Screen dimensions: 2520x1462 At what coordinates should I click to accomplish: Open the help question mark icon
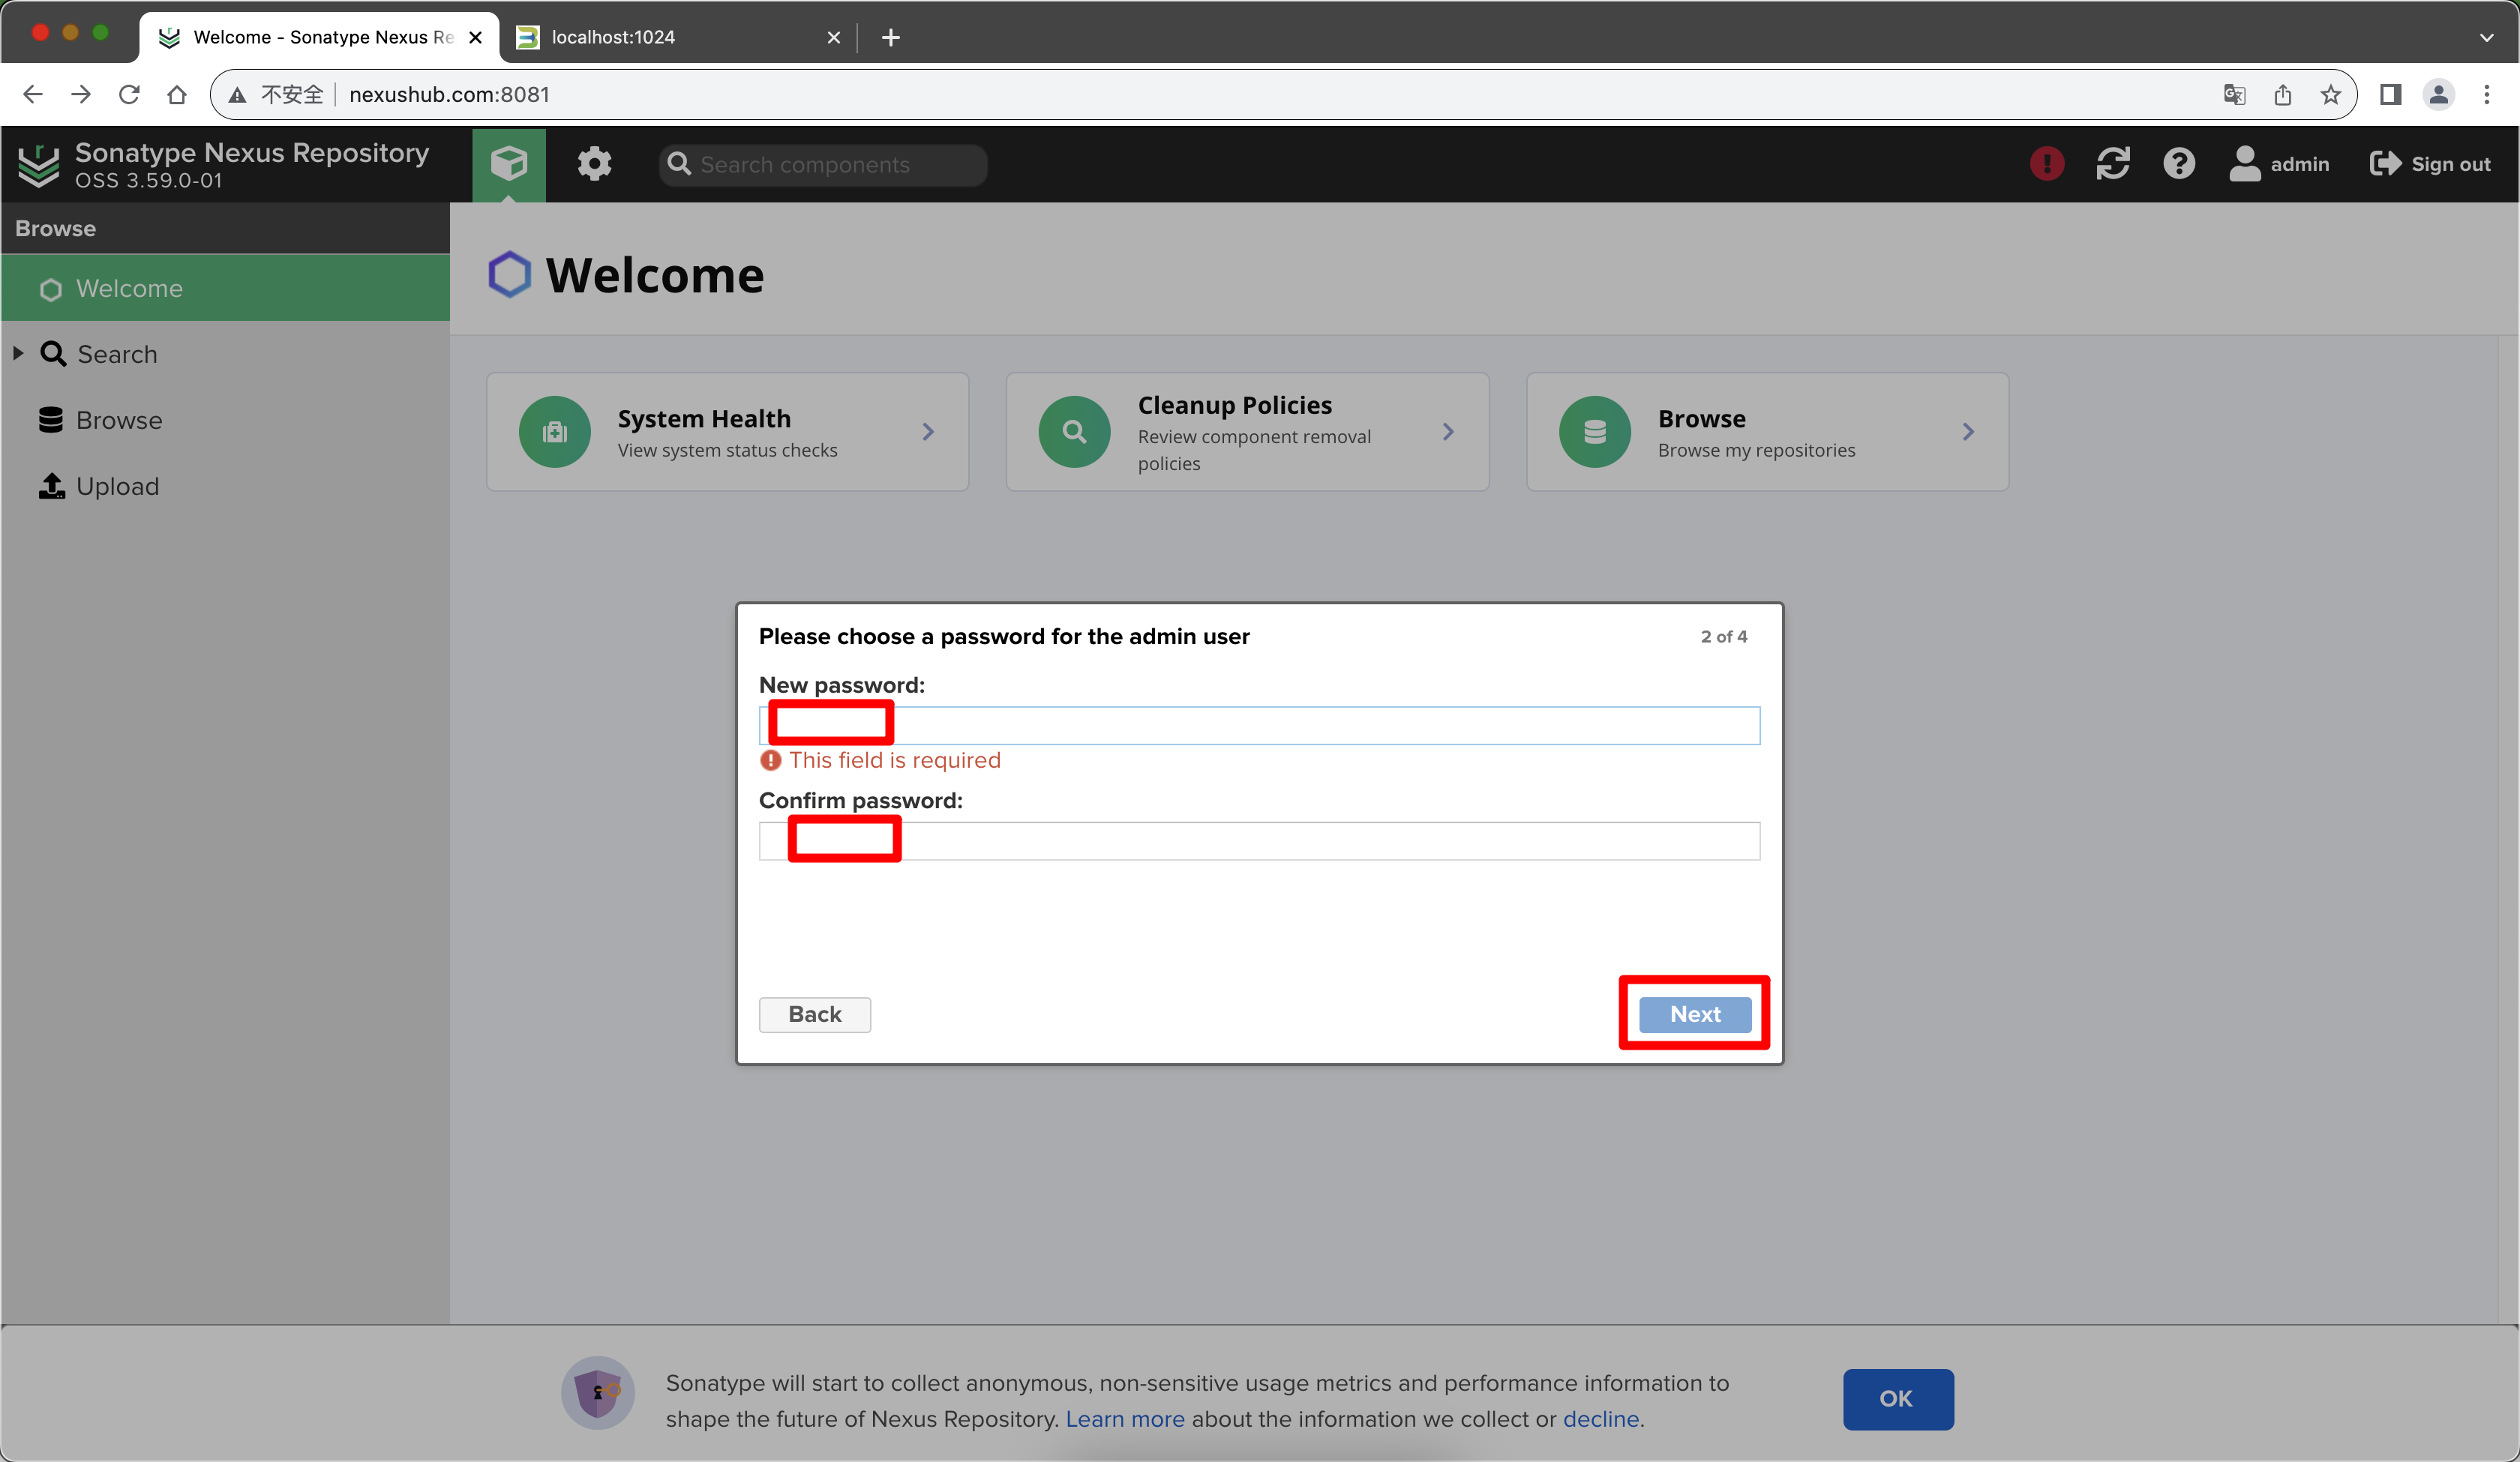(x=2179, y=164)
